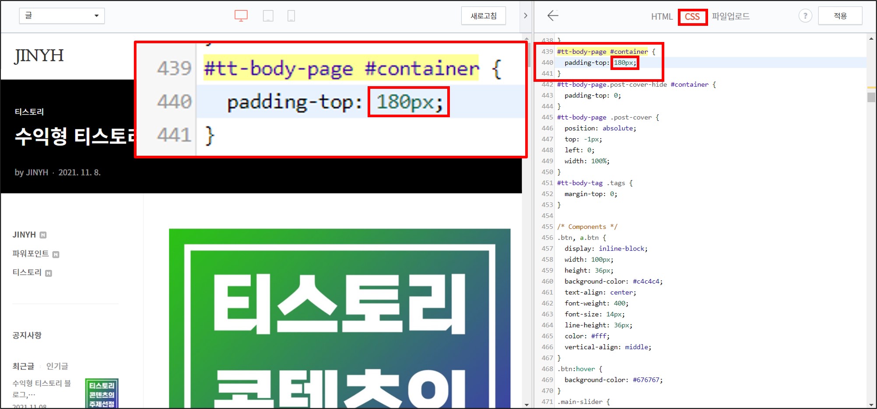
Task: Click preview pane scrollbar down arrow
Action: (526, 405)
